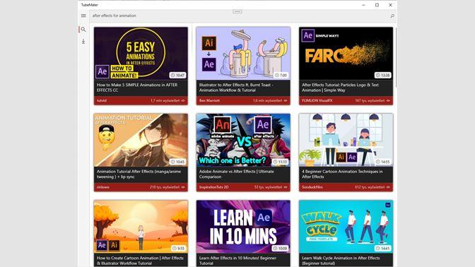
Task: Click the 10:47 duration badge
Action: tap(177, 75)
